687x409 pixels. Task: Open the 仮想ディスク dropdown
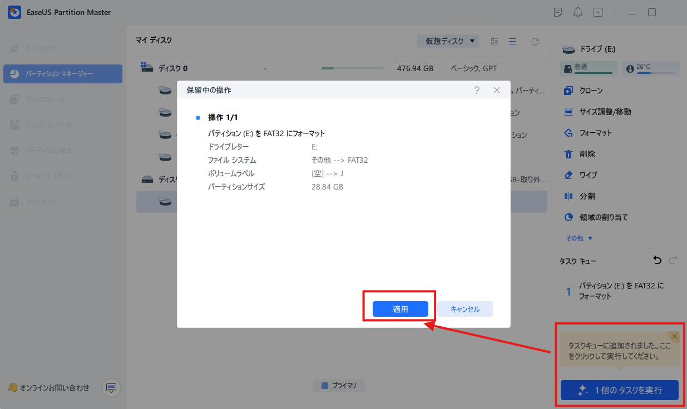[448, 41]
